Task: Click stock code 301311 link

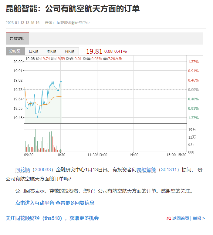Action: (168, 170)
